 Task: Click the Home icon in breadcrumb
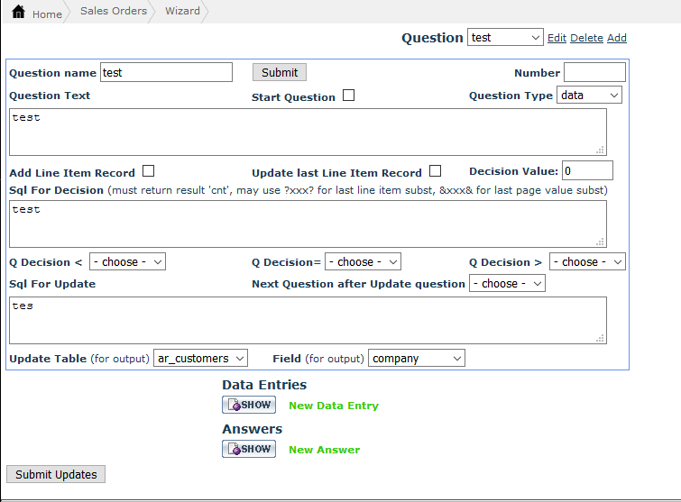(18, 13)
